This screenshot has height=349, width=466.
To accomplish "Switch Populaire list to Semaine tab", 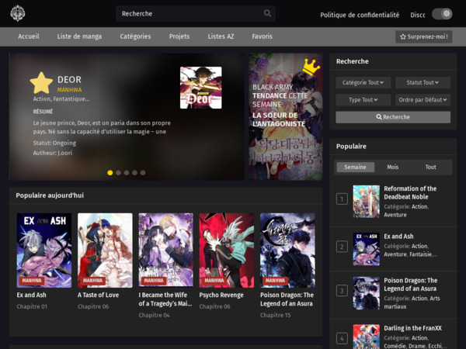I will [x=355, y=167].
